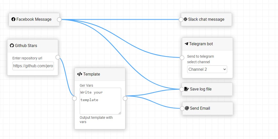Select the Facebook Message output connector
The width and height of the screenshot is (278, 139).
pyautogui.click(x=59, y=19)
